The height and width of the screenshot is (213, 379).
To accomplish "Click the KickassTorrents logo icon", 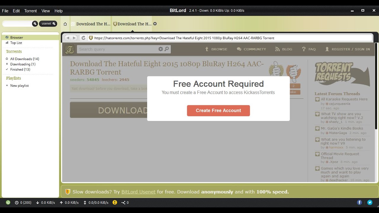I will click(70, 49).
